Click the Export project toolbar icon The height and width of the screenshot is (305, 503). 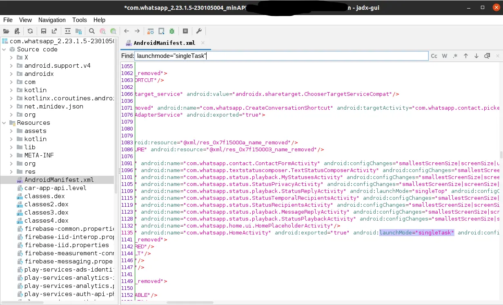tap(54, 31)
